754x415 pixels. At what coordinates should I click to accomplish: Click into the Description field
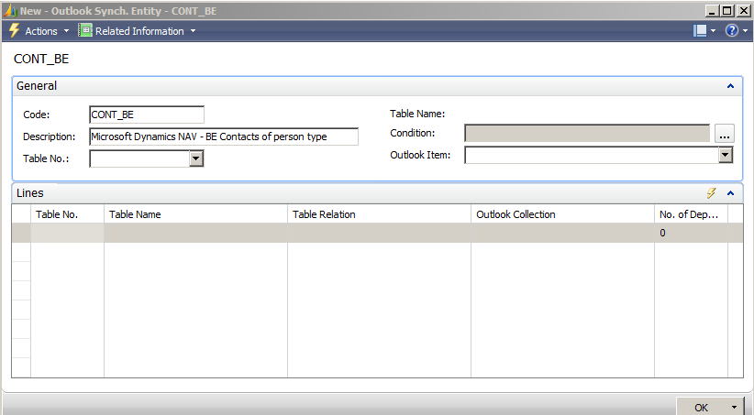[223, 137]
